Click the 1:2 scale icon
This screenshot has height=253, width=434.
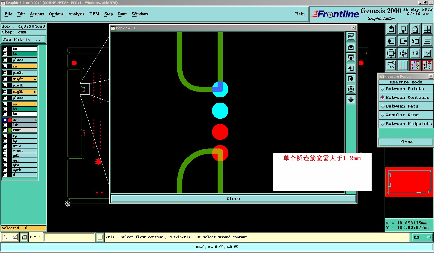(x=415, y=53)
